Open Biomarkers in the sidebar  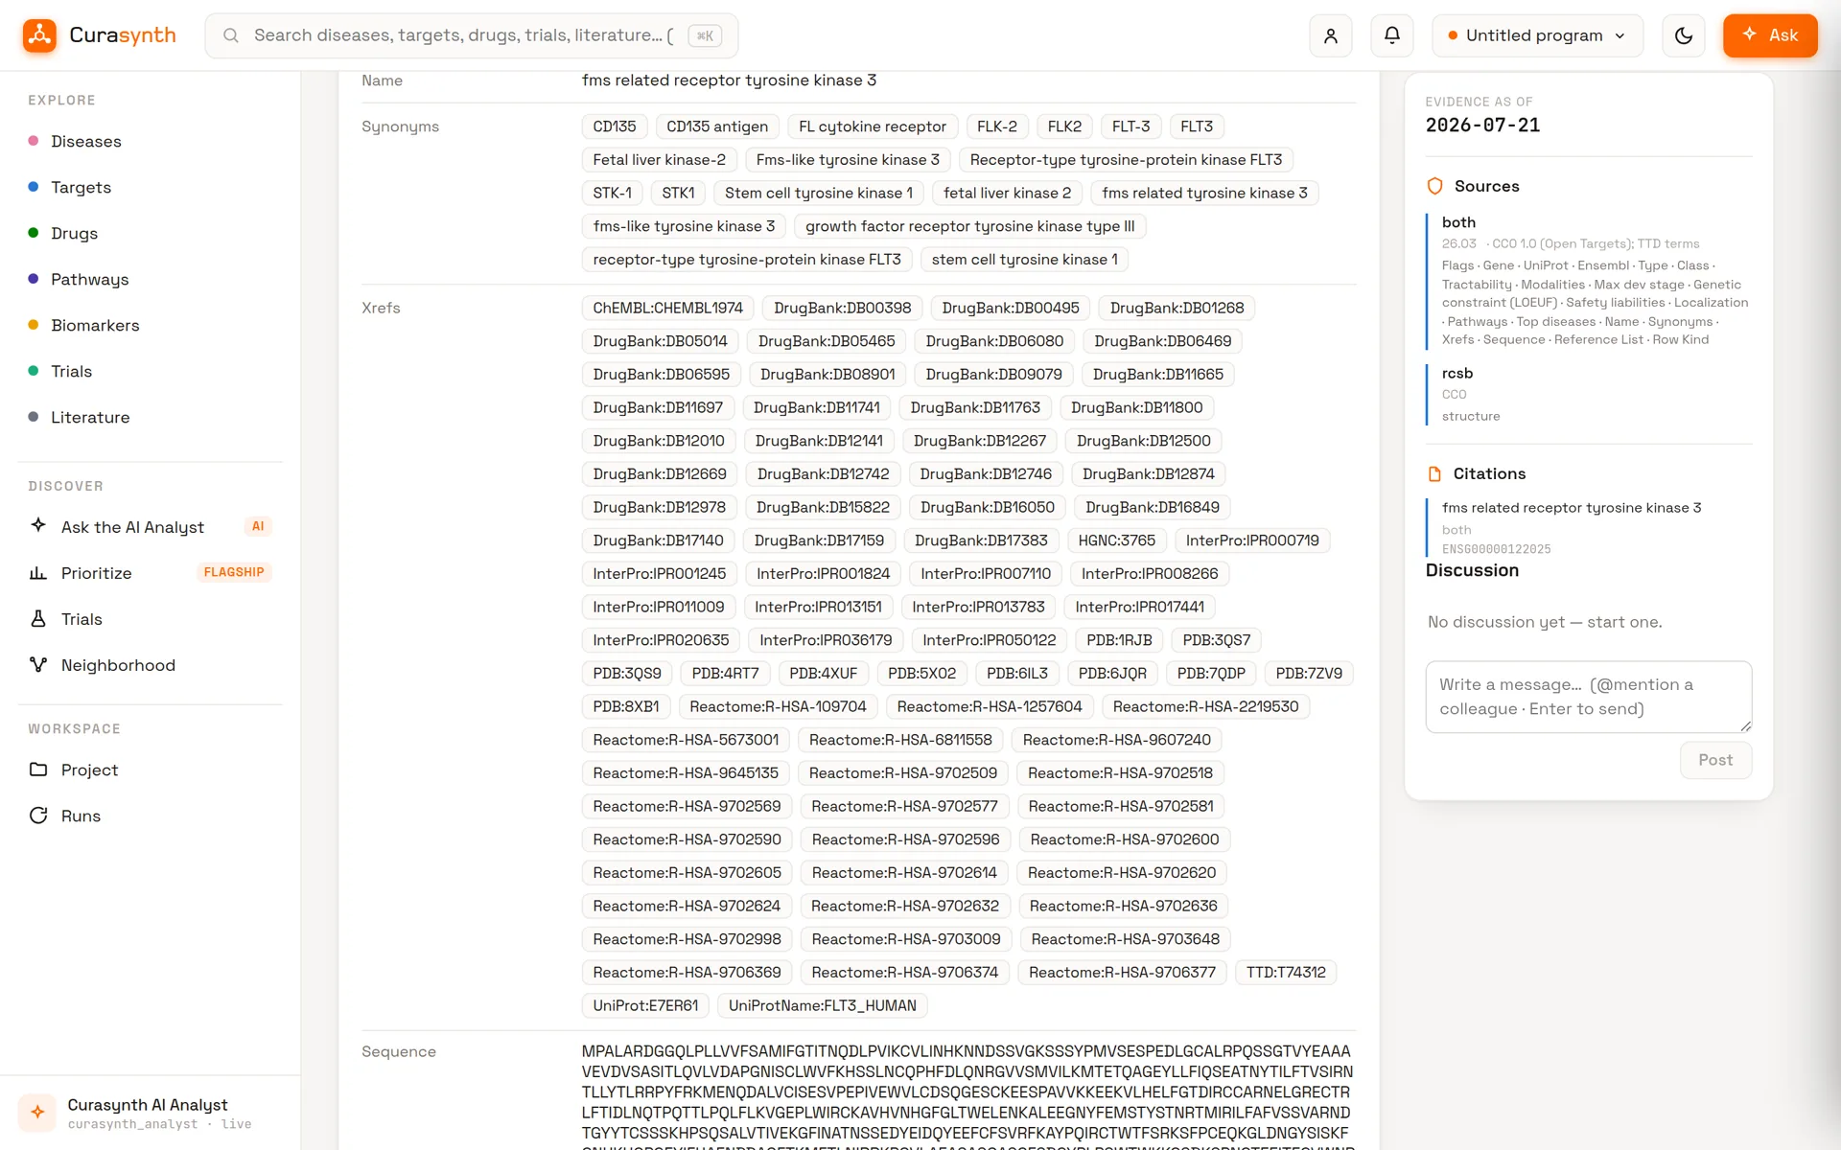click(x=95, y=325)
